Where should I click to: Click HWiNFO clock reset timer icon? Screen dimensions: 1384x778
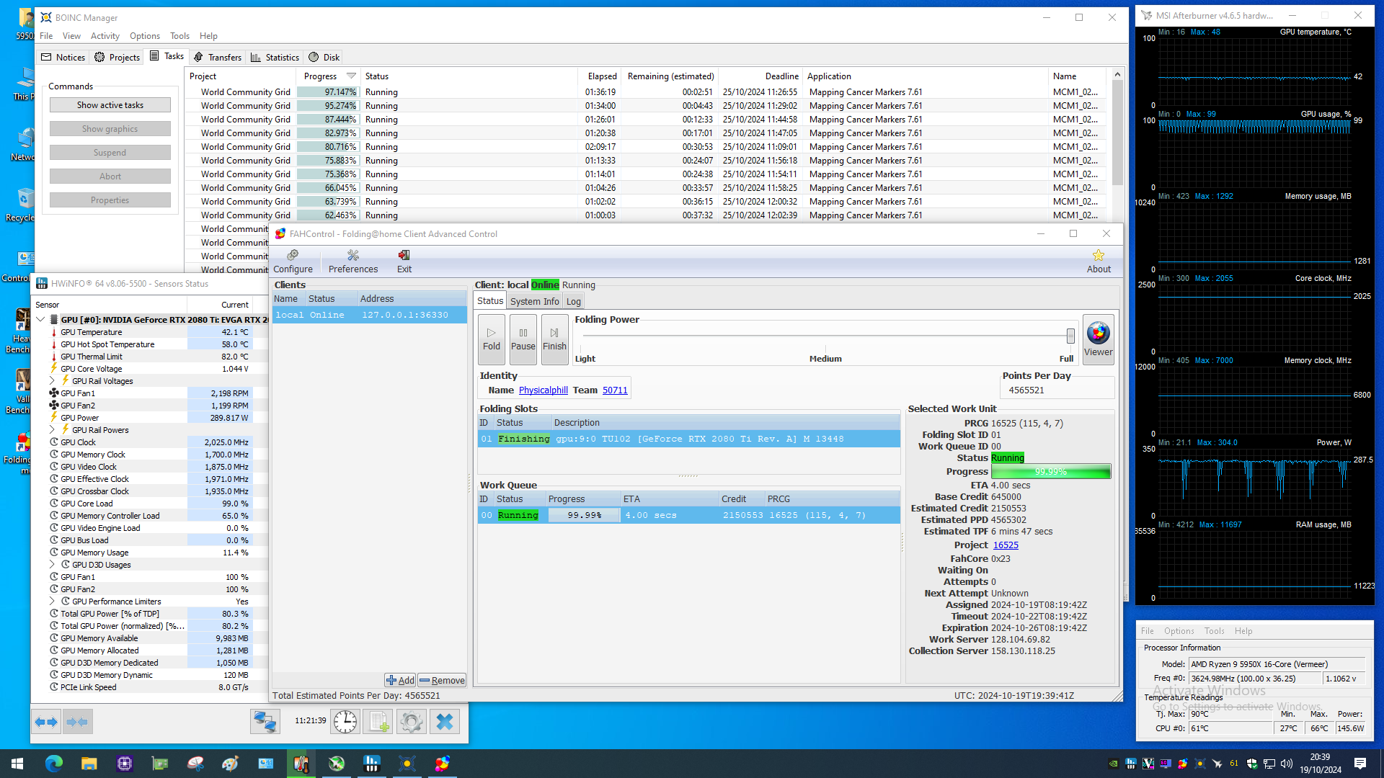[345, 722]
